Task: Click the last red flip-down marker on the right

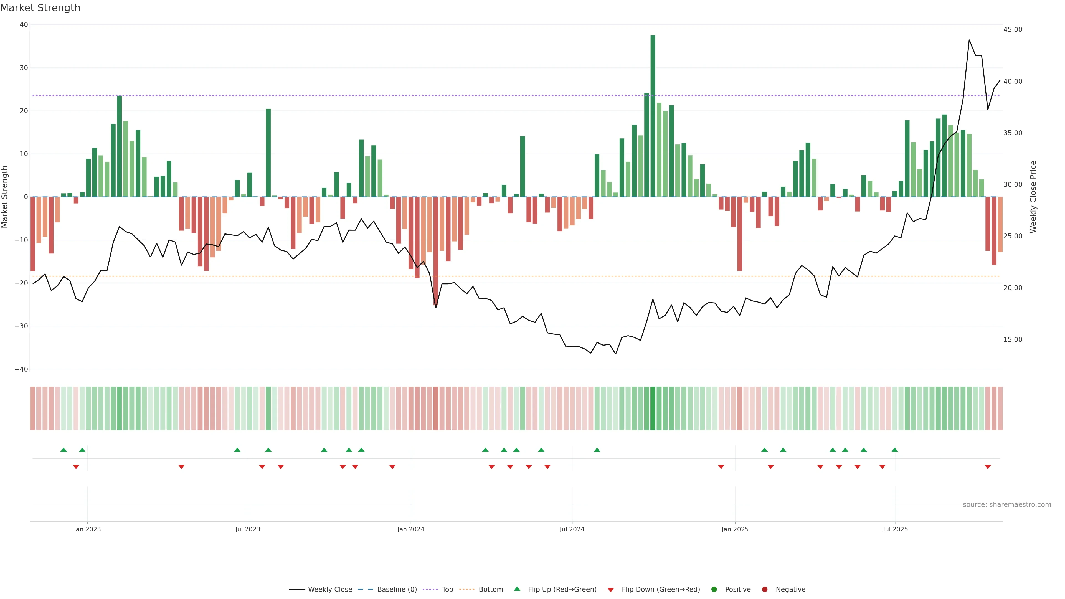Action: (x=988, y=467)
